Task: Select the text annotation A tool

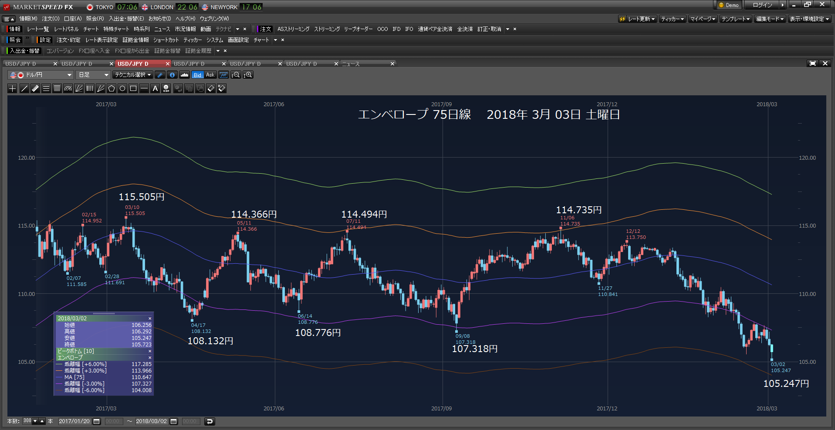Action: coord(155,89)
